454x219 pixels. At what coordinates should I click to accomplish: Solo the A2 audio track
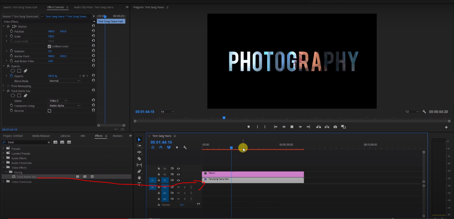[185, 193]
